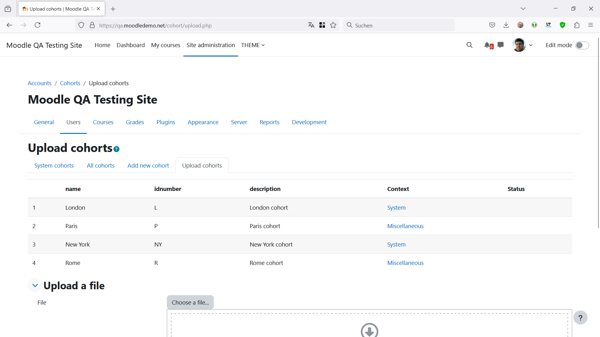
Task: Reload the page with the refresh icon
Action: tap(37, 25)
